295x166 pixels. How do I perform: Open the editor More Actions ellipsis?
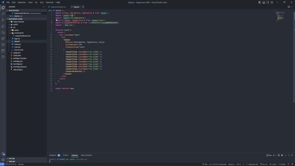(x=292, y=7)
